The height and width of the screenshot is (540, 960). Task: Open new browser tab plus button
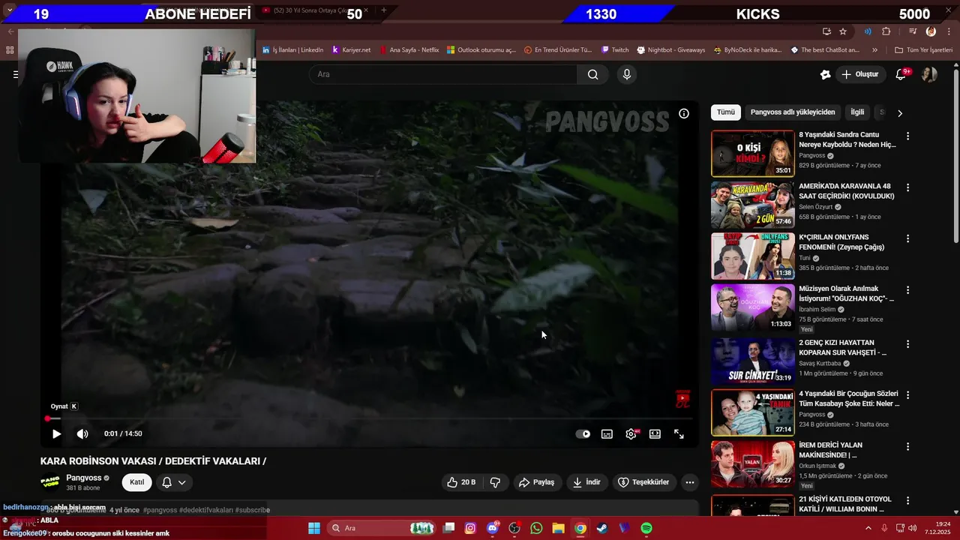point(384,10)
